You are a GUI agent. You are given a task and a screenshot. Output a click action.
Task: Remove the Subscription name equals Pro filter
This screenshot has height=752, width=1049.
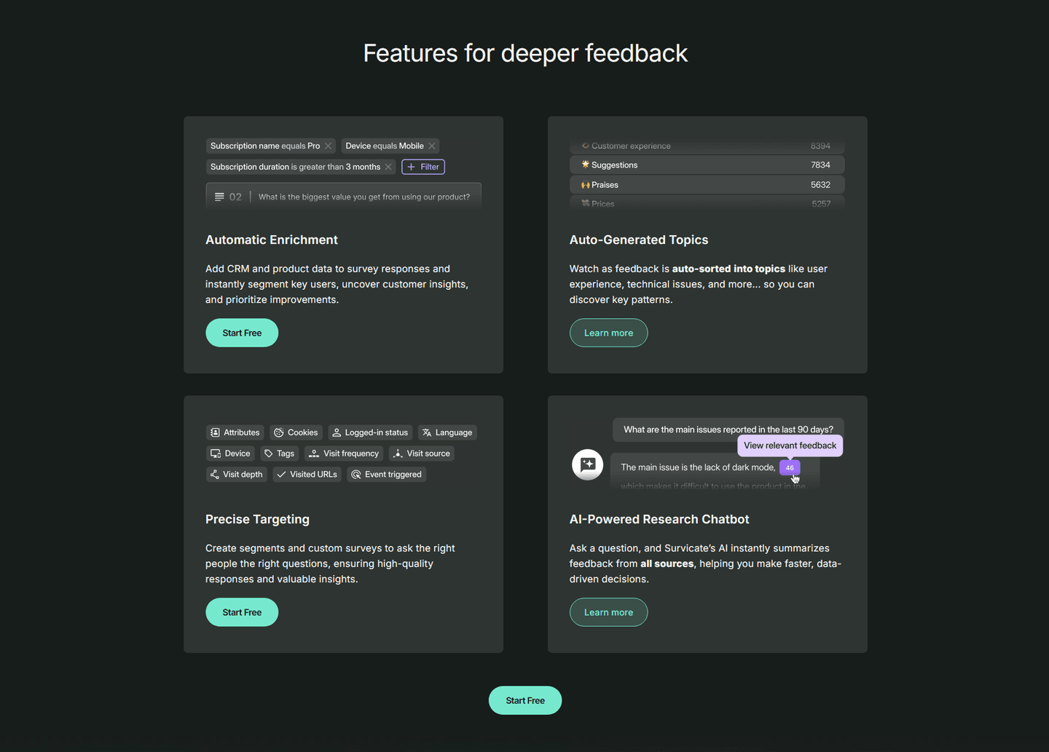click(x=328, y=146)
